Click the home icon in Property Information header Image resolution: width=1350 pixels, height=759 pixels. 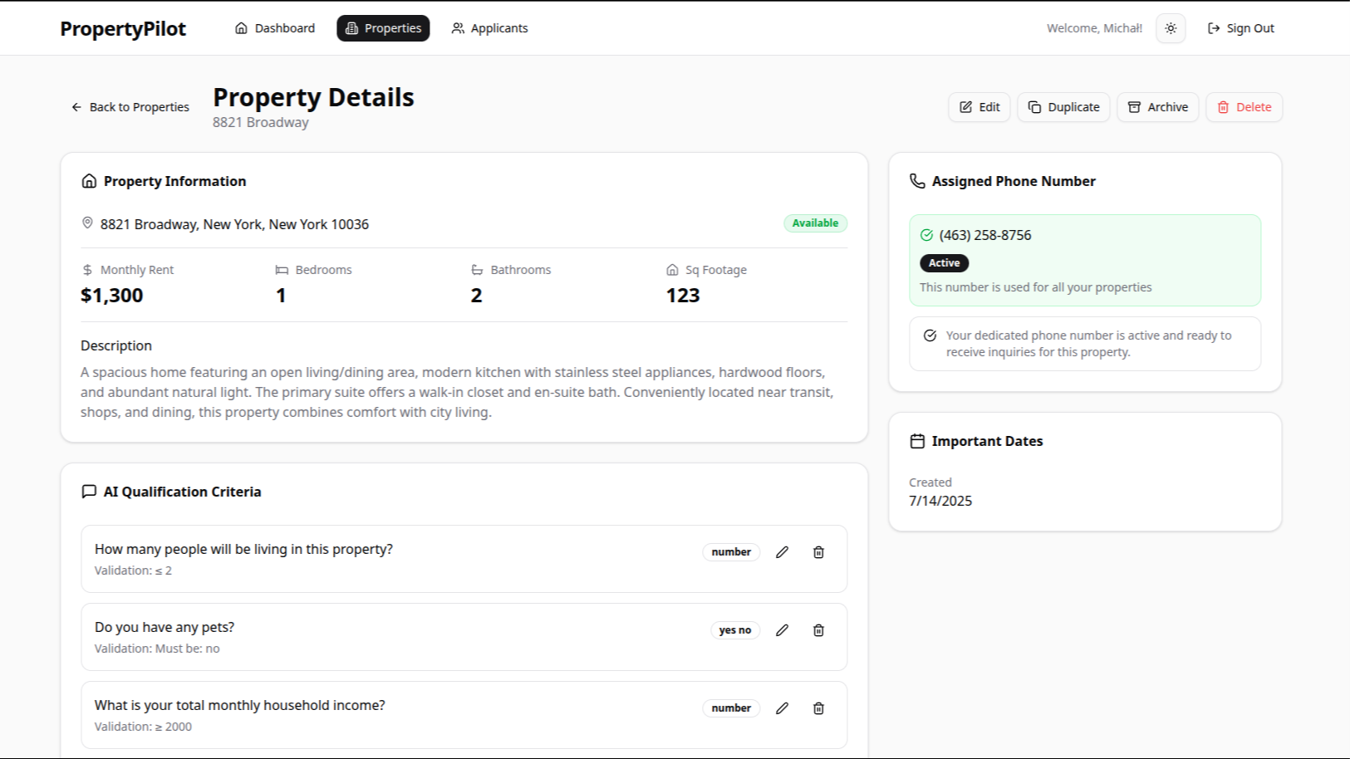click(x=89, y=180)
